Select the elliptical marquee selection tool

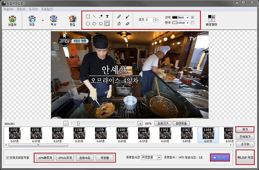pyautogui.click(x=88, y=24)
